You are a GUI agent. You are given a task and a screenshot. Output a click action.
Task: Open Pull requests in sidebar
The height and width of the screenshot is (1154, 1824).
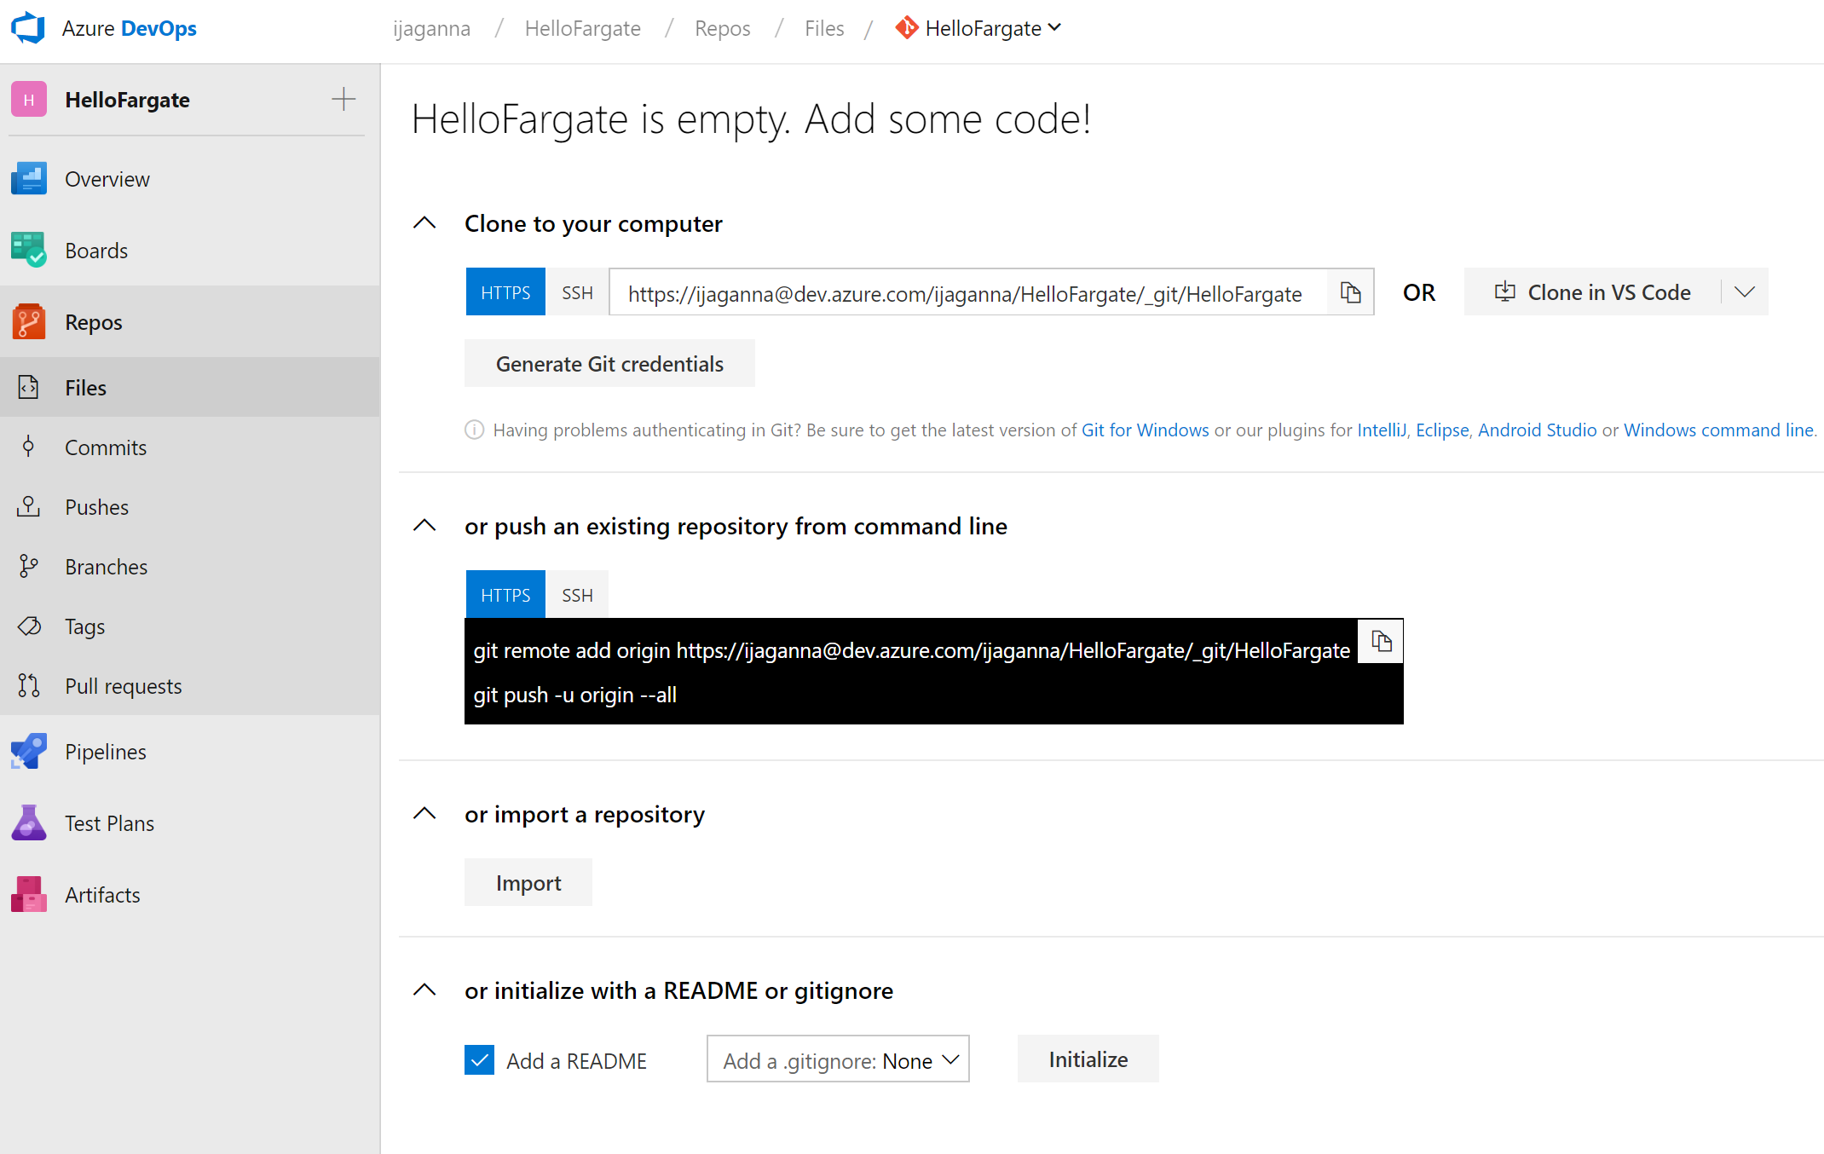124,686
